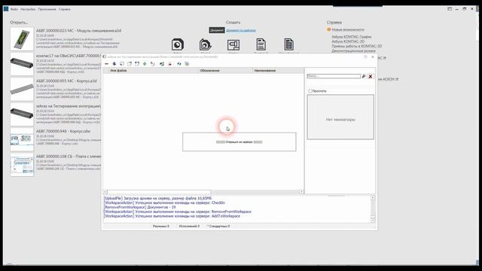Create a new Specification document icon
Screen dimensions: 482x271
288,44
